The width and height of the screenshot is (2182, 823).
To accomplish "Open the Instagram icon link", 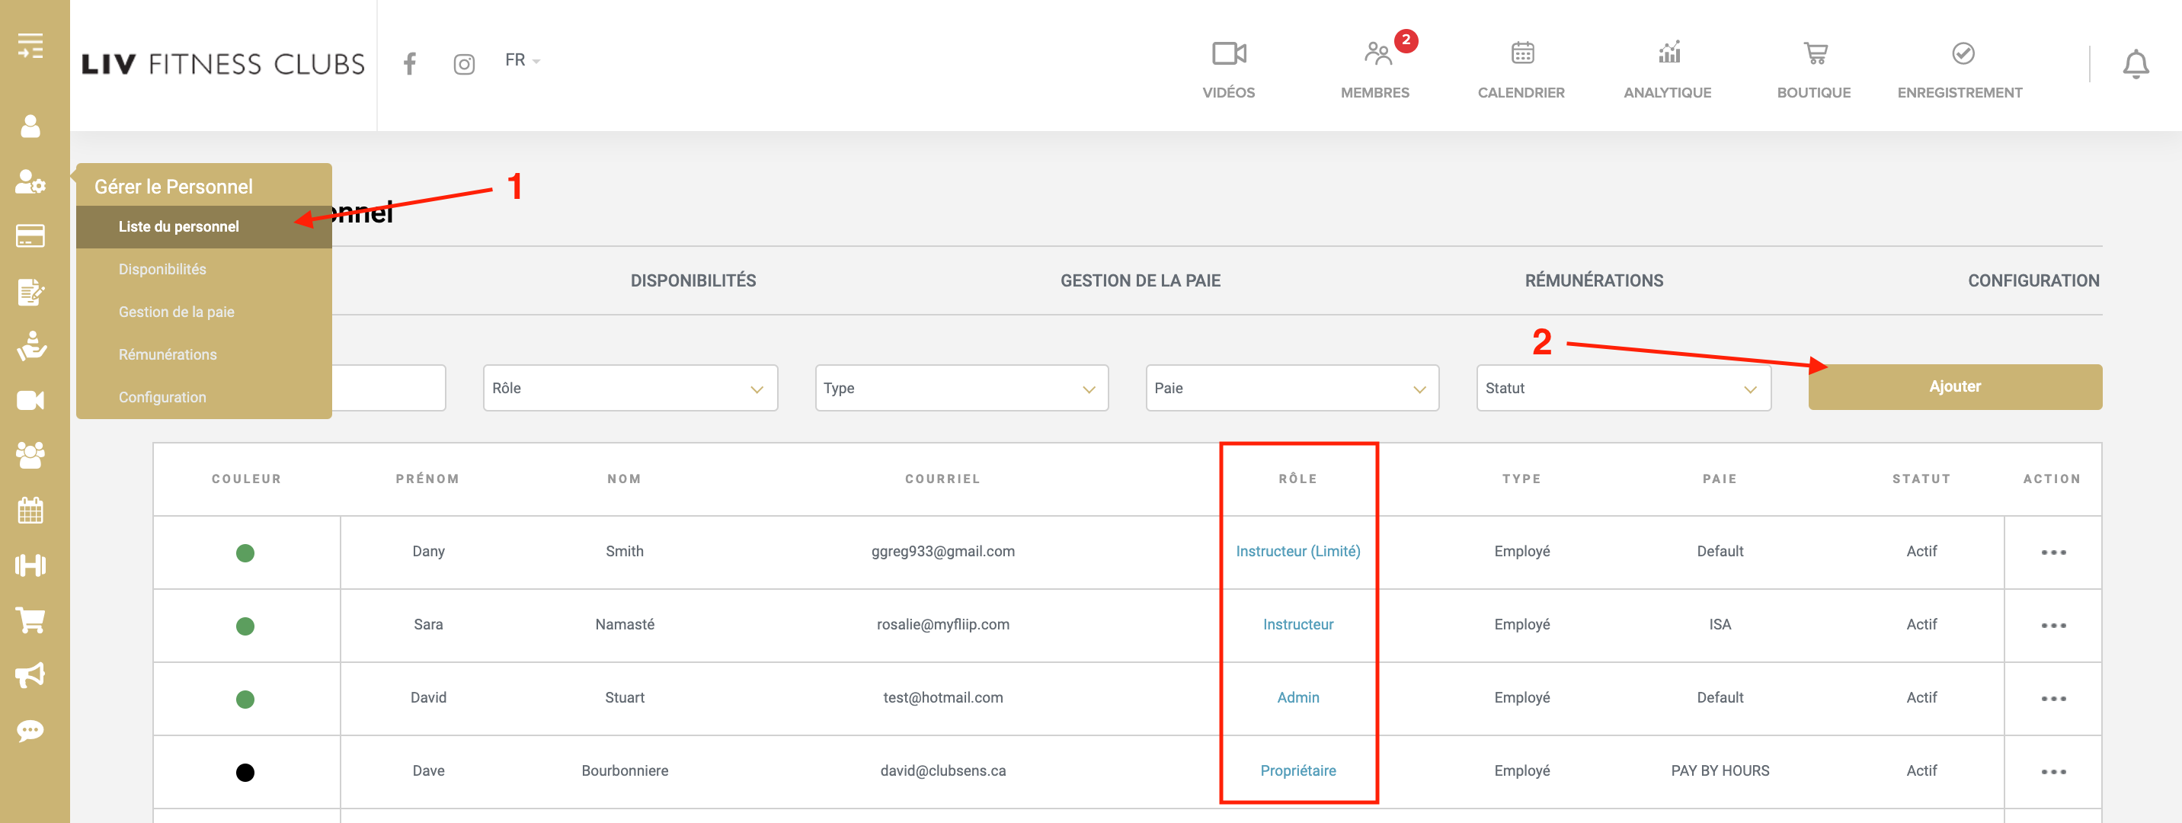I will (x=463, y=65).
